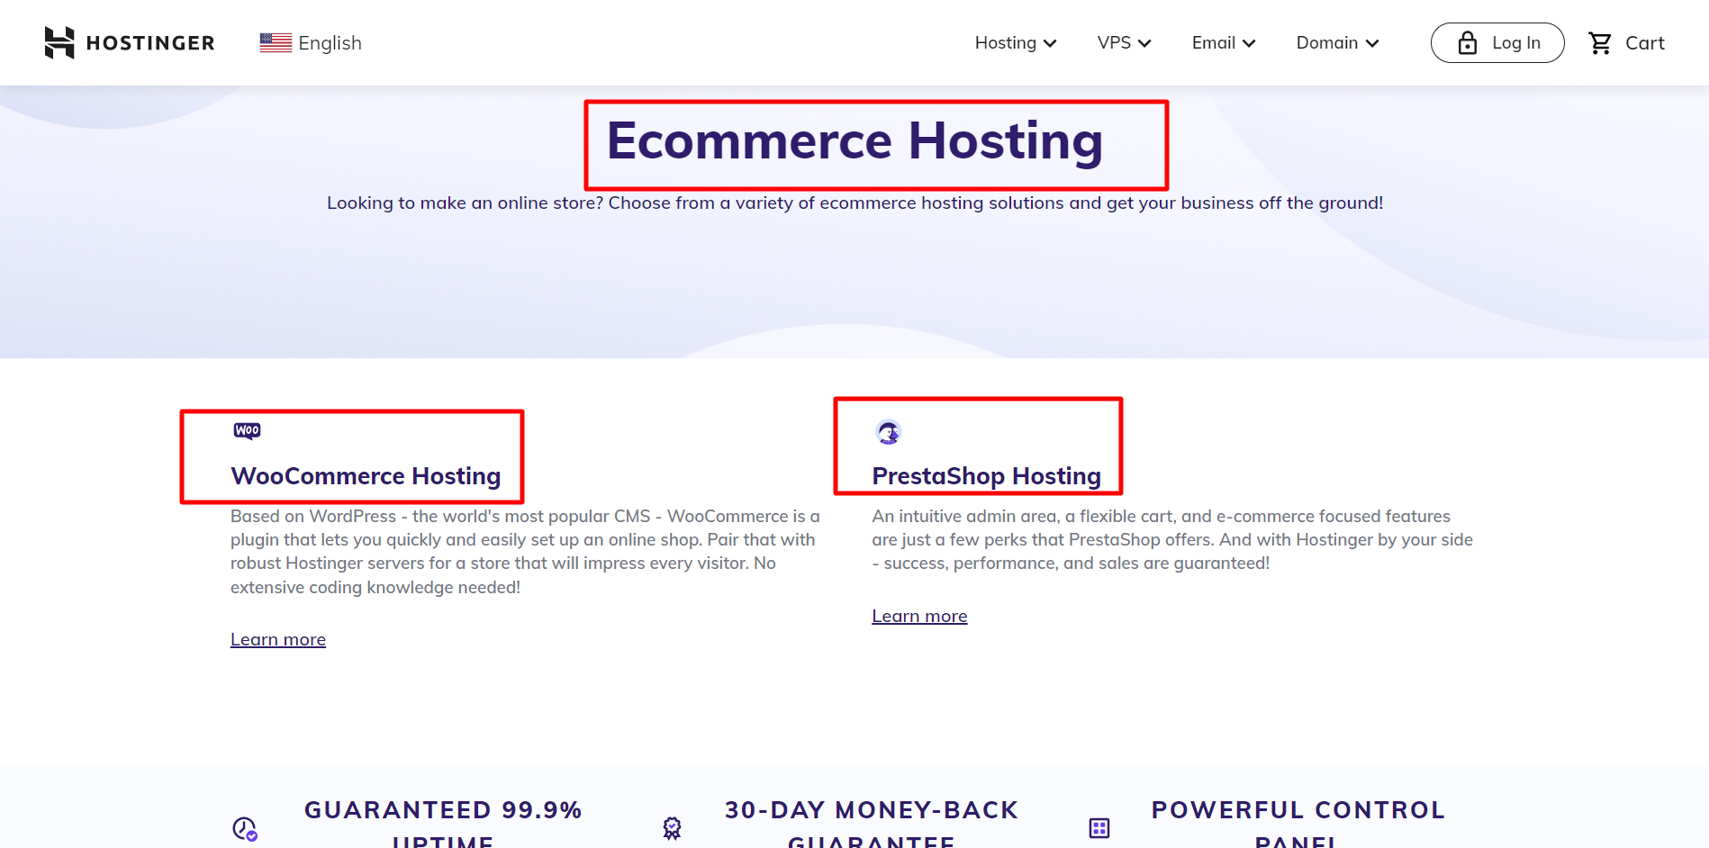Image resolution: width=1709 pixels, height=848 pixels.
Task: Click the US flag language icon
Action: coord(276,42)
